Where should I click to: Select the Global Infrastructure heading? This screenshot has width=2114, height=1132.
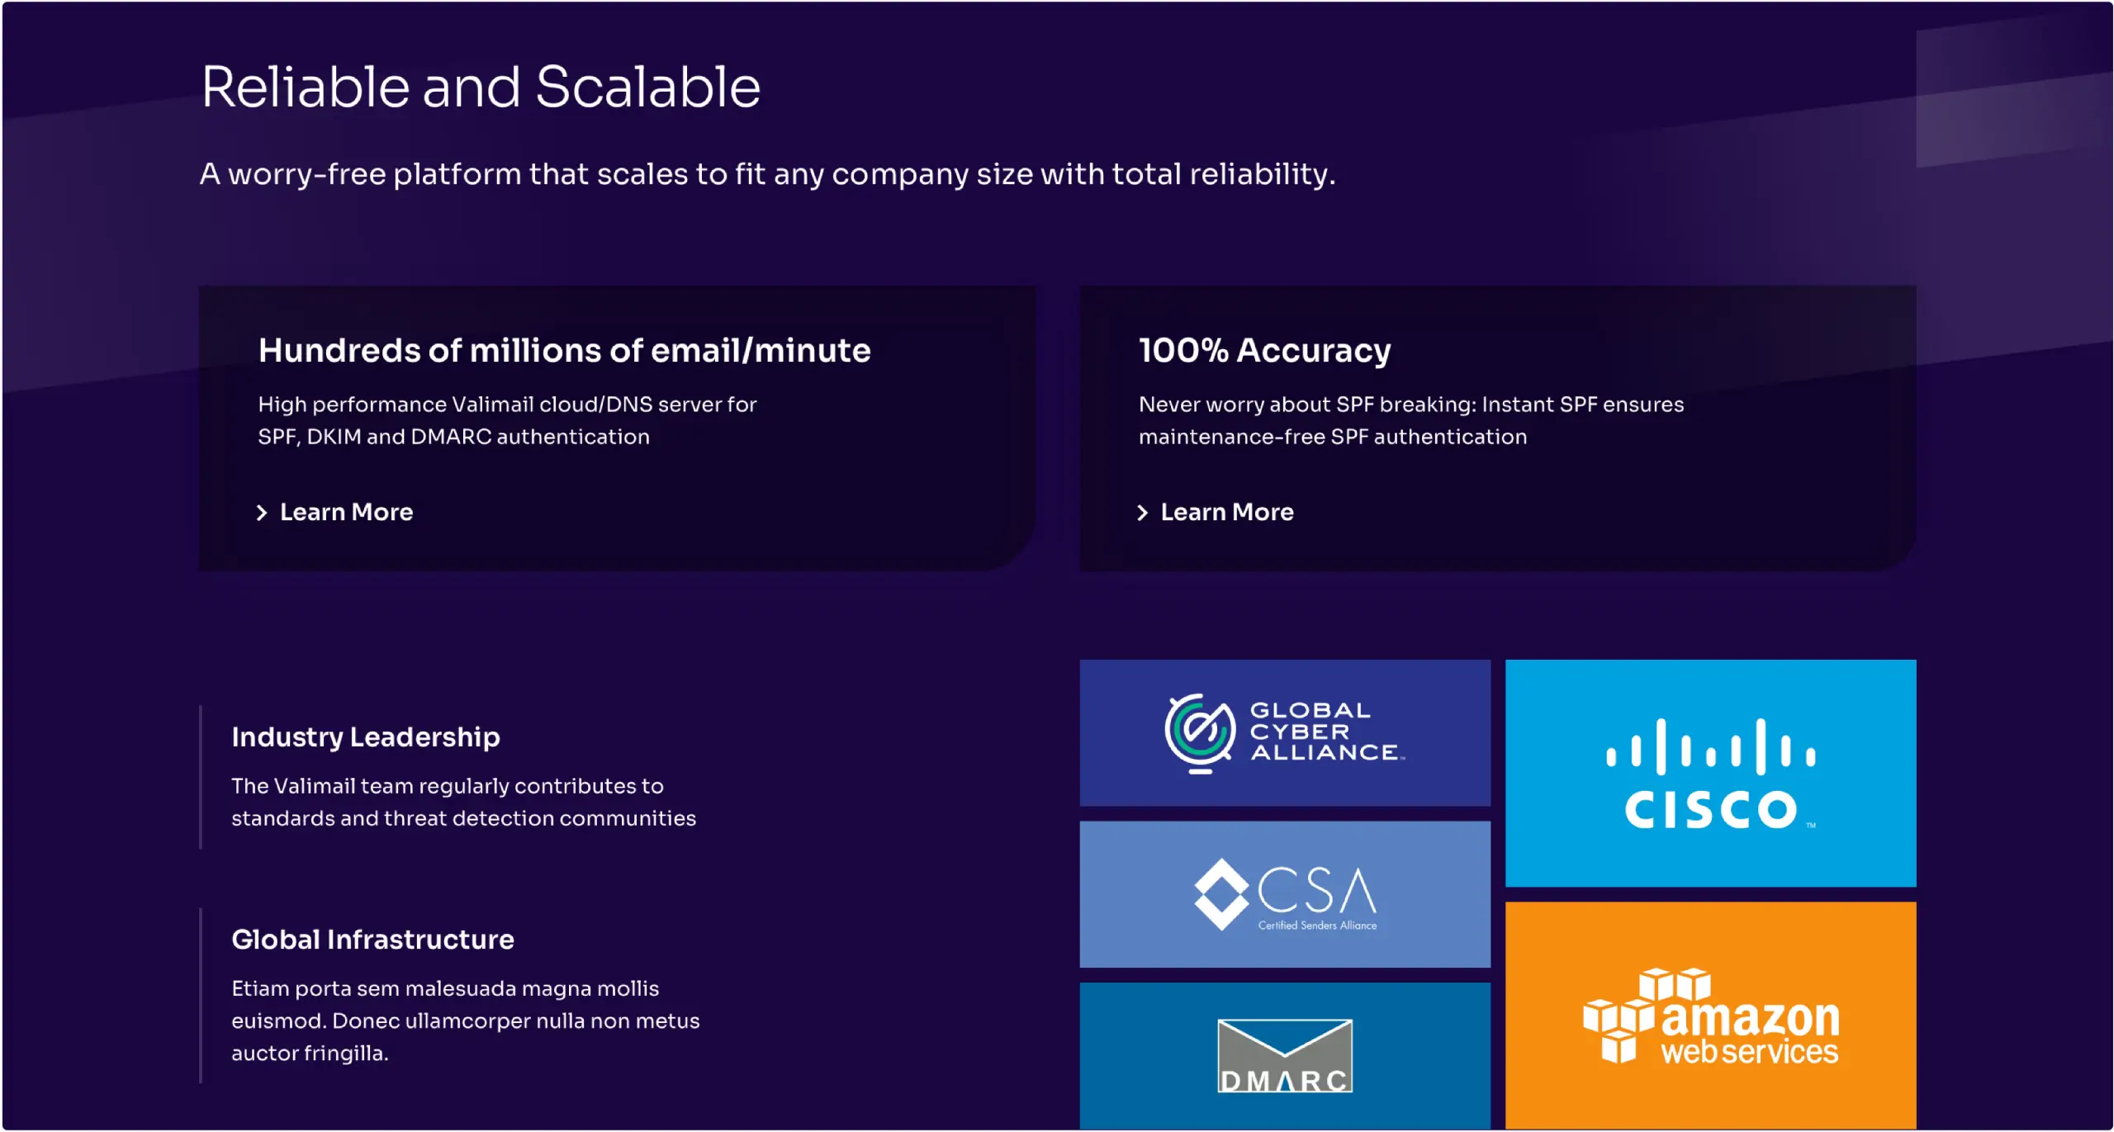pos(372,939)
